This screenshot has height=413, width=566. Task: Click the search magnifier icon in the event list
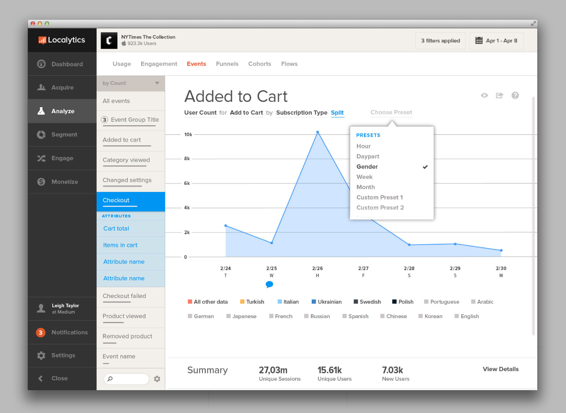110,379
